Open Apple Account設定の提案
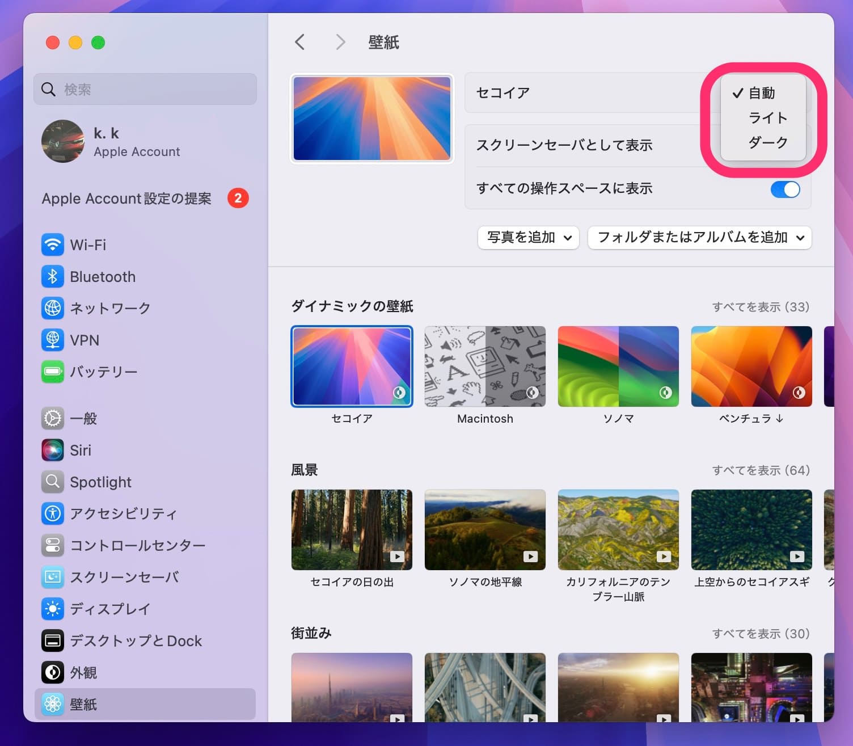853x746 pixels. [x=145, y=198]
